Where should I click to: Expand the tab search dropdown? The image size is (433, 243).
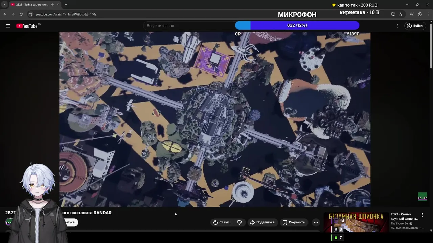pyautogui.click(x=4, y=5)
